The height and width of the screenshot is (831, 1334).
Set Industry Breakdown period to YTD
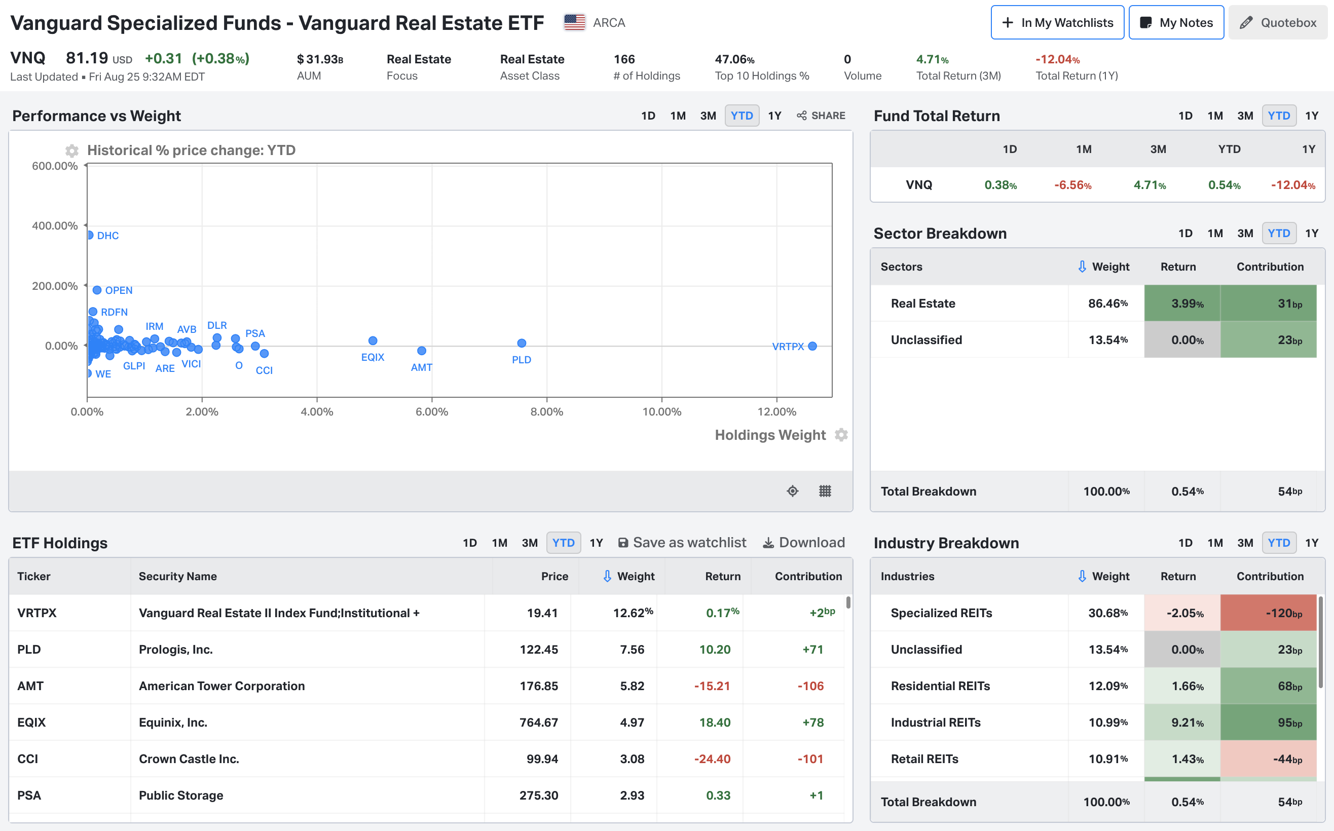[1278, 543]
